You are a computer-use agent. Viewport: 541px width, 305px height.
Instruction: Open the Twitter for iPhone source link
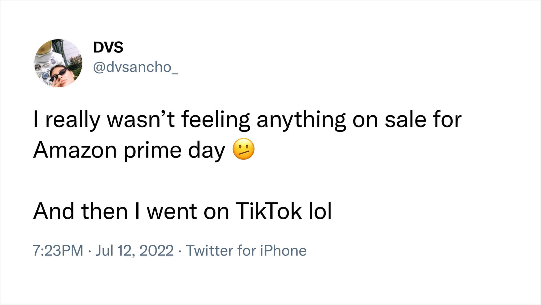point(246,250)
